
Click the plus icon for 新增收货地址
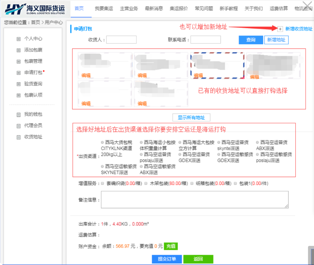coord(280,29)
